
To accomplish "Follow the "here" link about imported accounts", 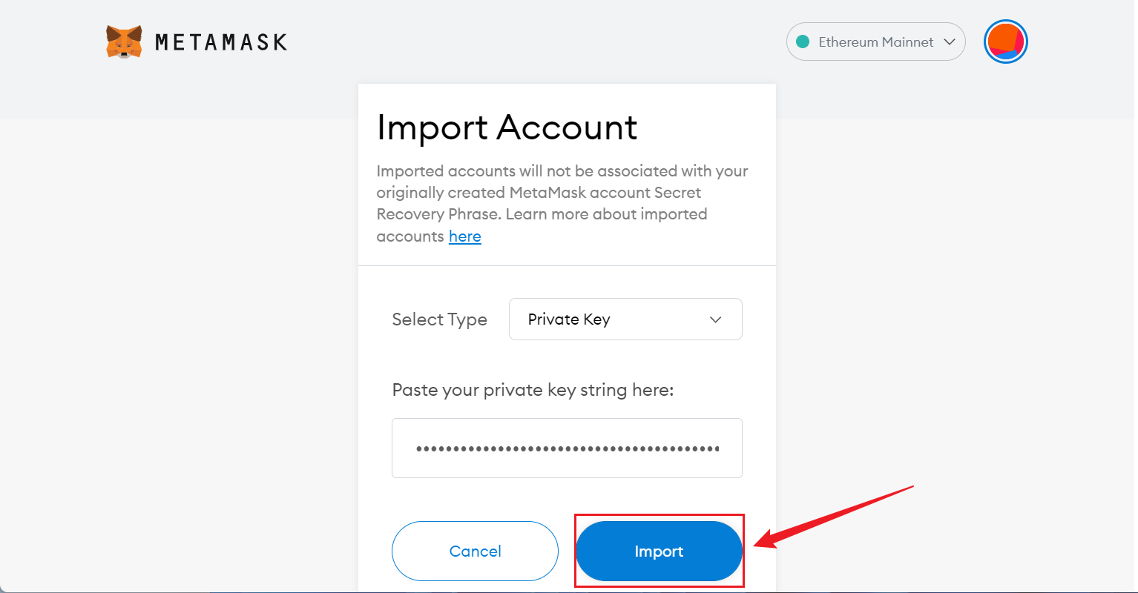I will (x=465, y=236).
